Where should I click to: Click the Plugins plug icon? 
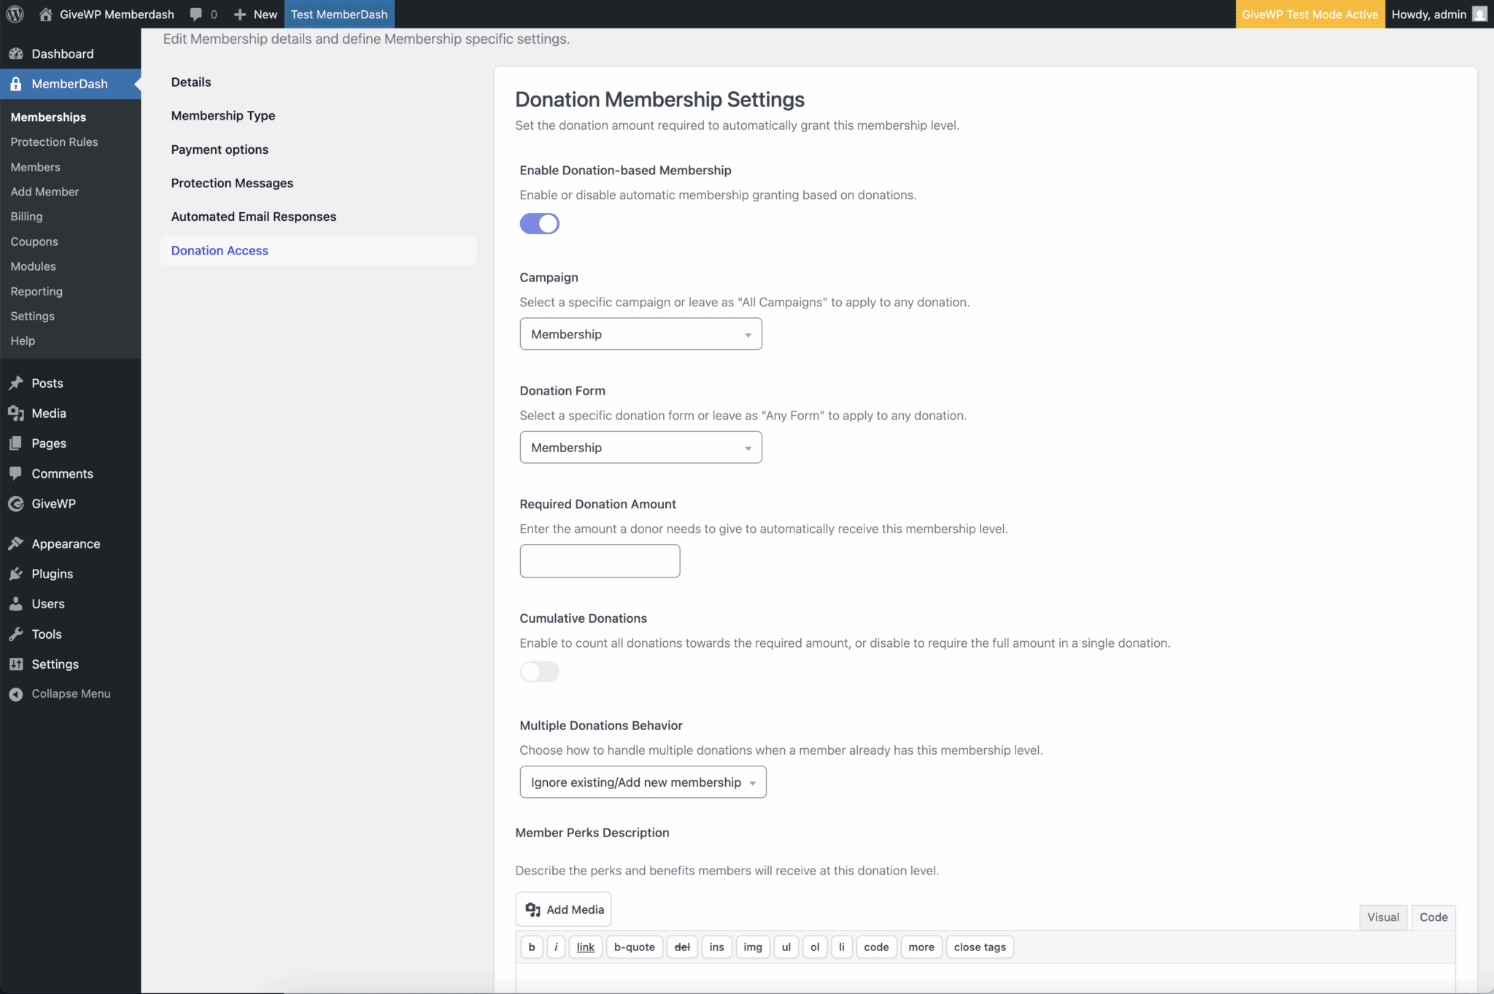[x=16, y=573]
